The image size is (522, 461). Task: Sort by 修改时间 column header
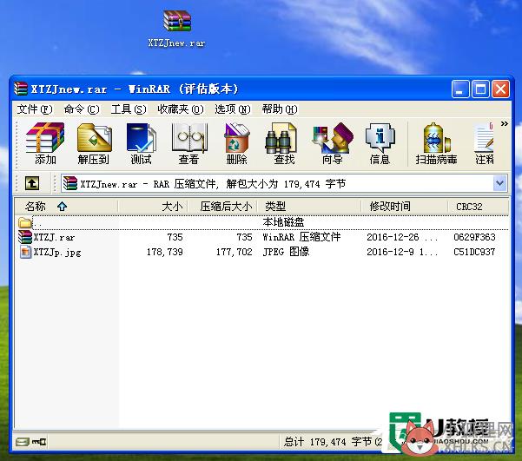point(405,207)
